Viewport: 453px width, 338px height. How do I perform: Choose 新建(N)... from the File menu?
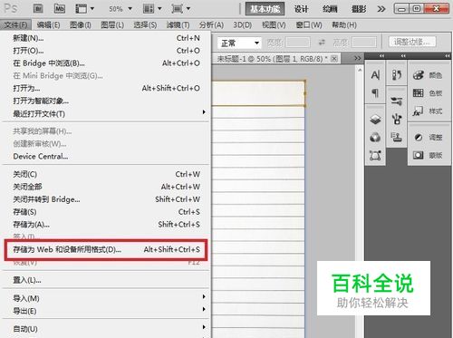106,38
